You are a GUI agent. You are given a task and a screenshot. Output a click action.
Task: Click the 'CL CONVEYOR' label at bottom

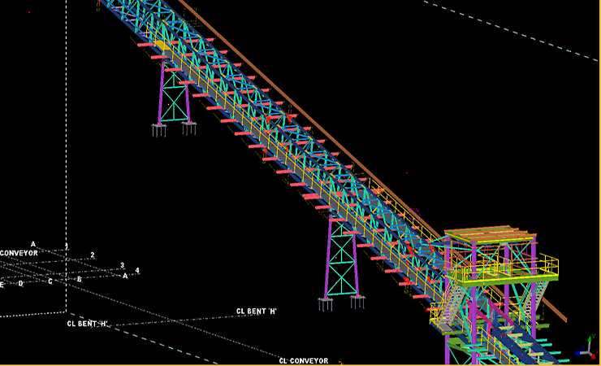tap(303, 360)
